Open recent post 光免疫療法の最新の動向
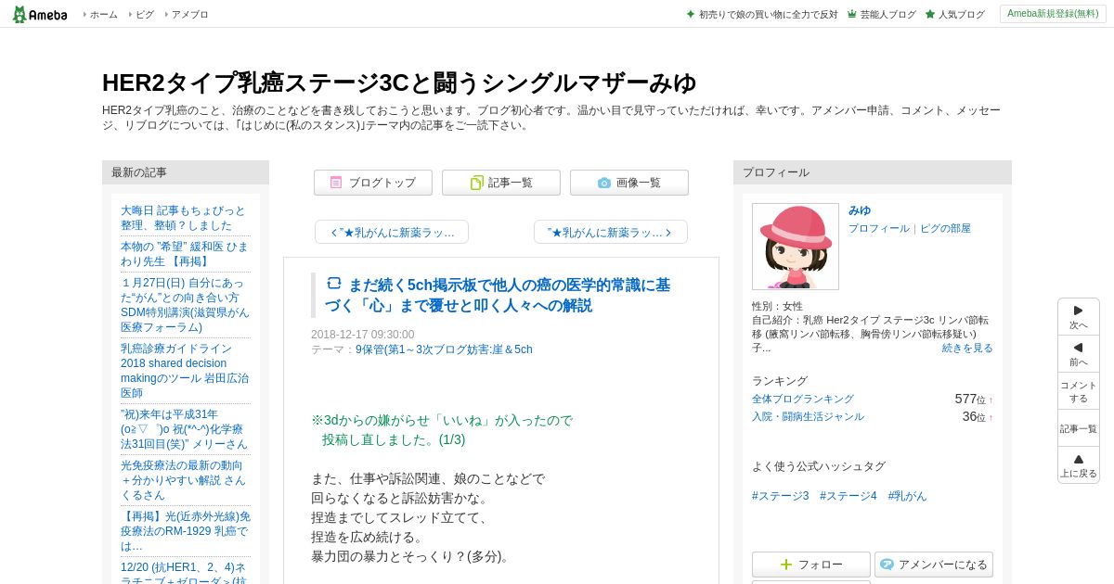Image resolution: width=1114 pixels, height=584 pixels. pyautogui.click(x=185, y=480)
